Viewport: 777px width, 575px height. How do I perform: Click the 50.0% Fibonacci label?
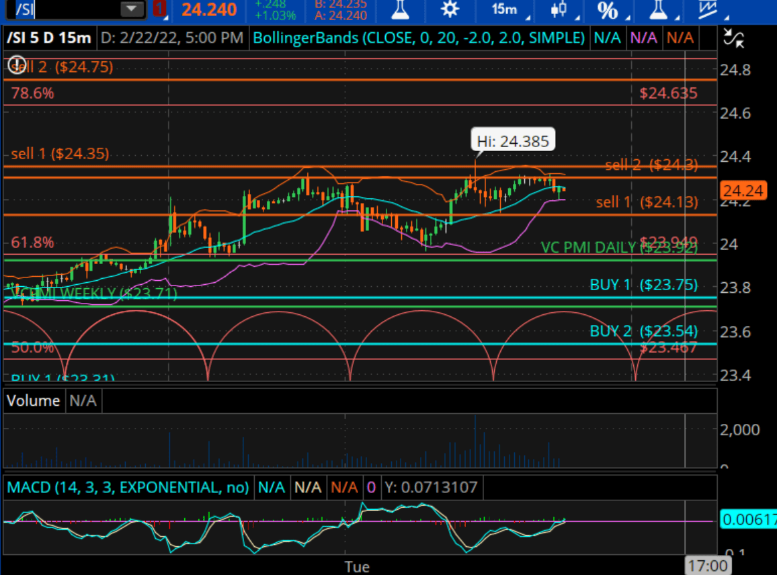pyautogui.click(x=33, y=348)
